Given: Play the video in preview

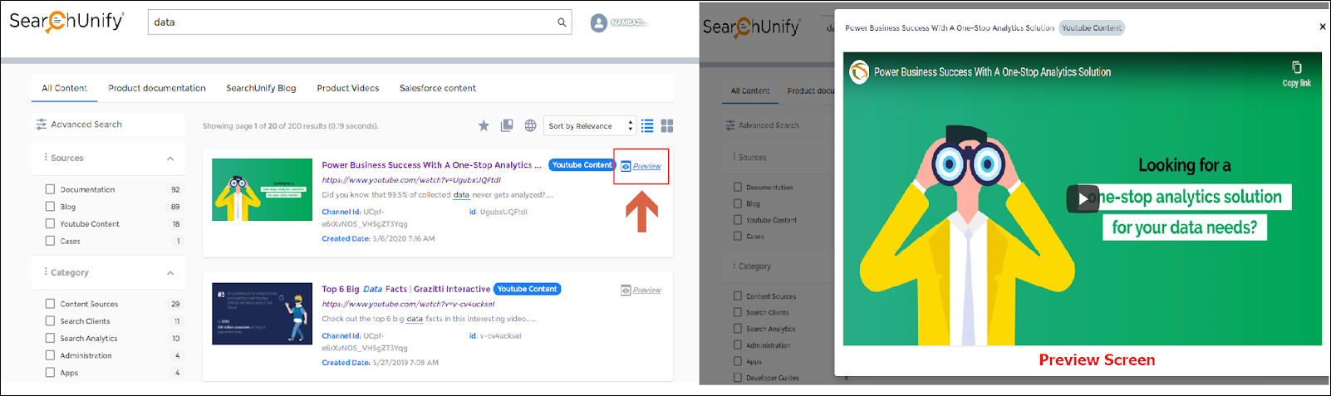Looking at the screenshot, I should pos(1083,198).
